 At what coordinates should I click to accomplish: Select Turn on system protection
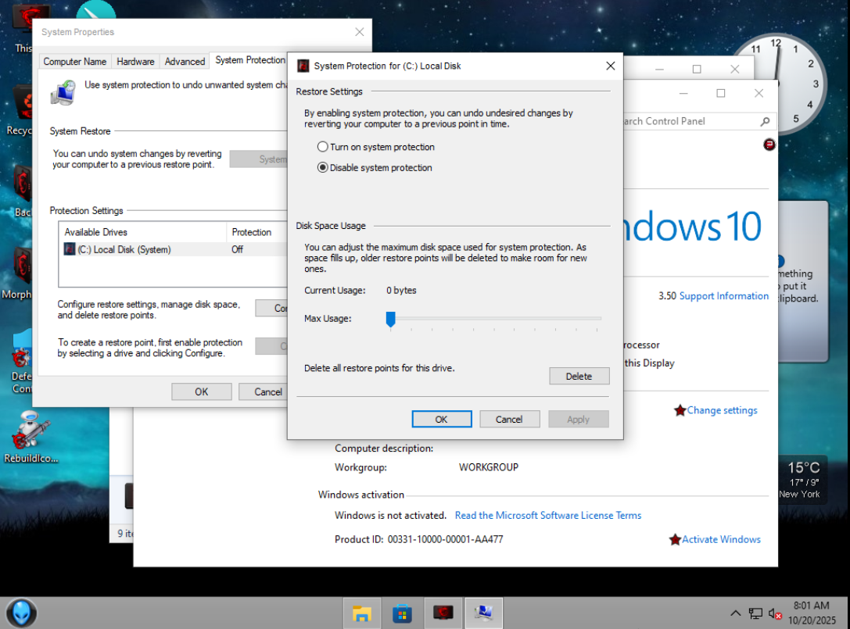323,147
